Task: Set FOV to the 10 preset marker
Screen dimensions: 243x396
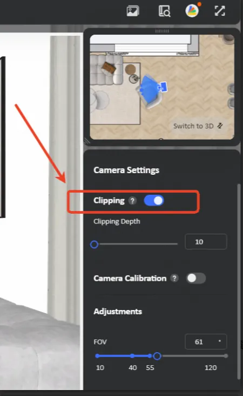Action: tap(97, 356)
